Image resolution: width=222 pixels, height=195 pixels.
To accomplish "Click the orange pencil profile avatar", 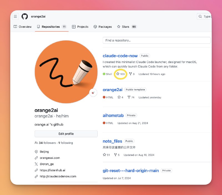I will click(x=66, y=72).
